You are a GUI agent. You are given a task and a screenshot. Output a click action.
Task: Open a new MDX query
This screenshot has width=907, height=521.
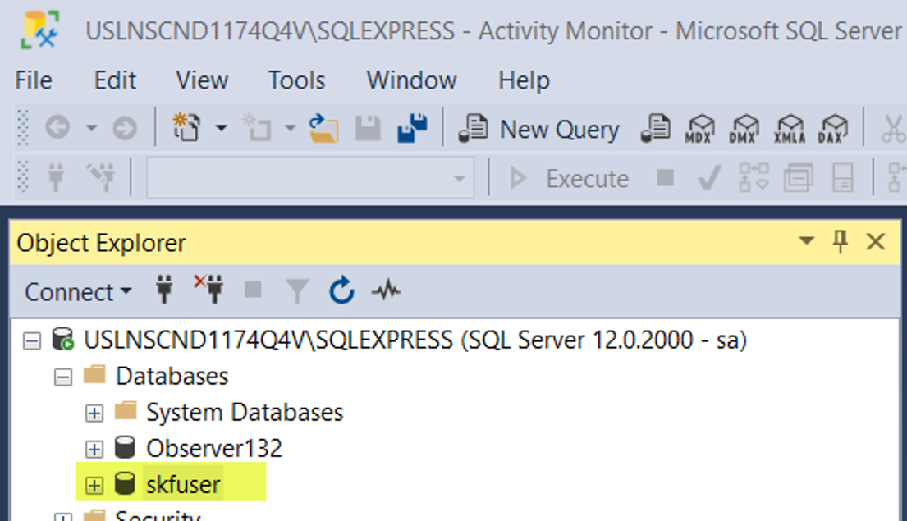point(700,128)
